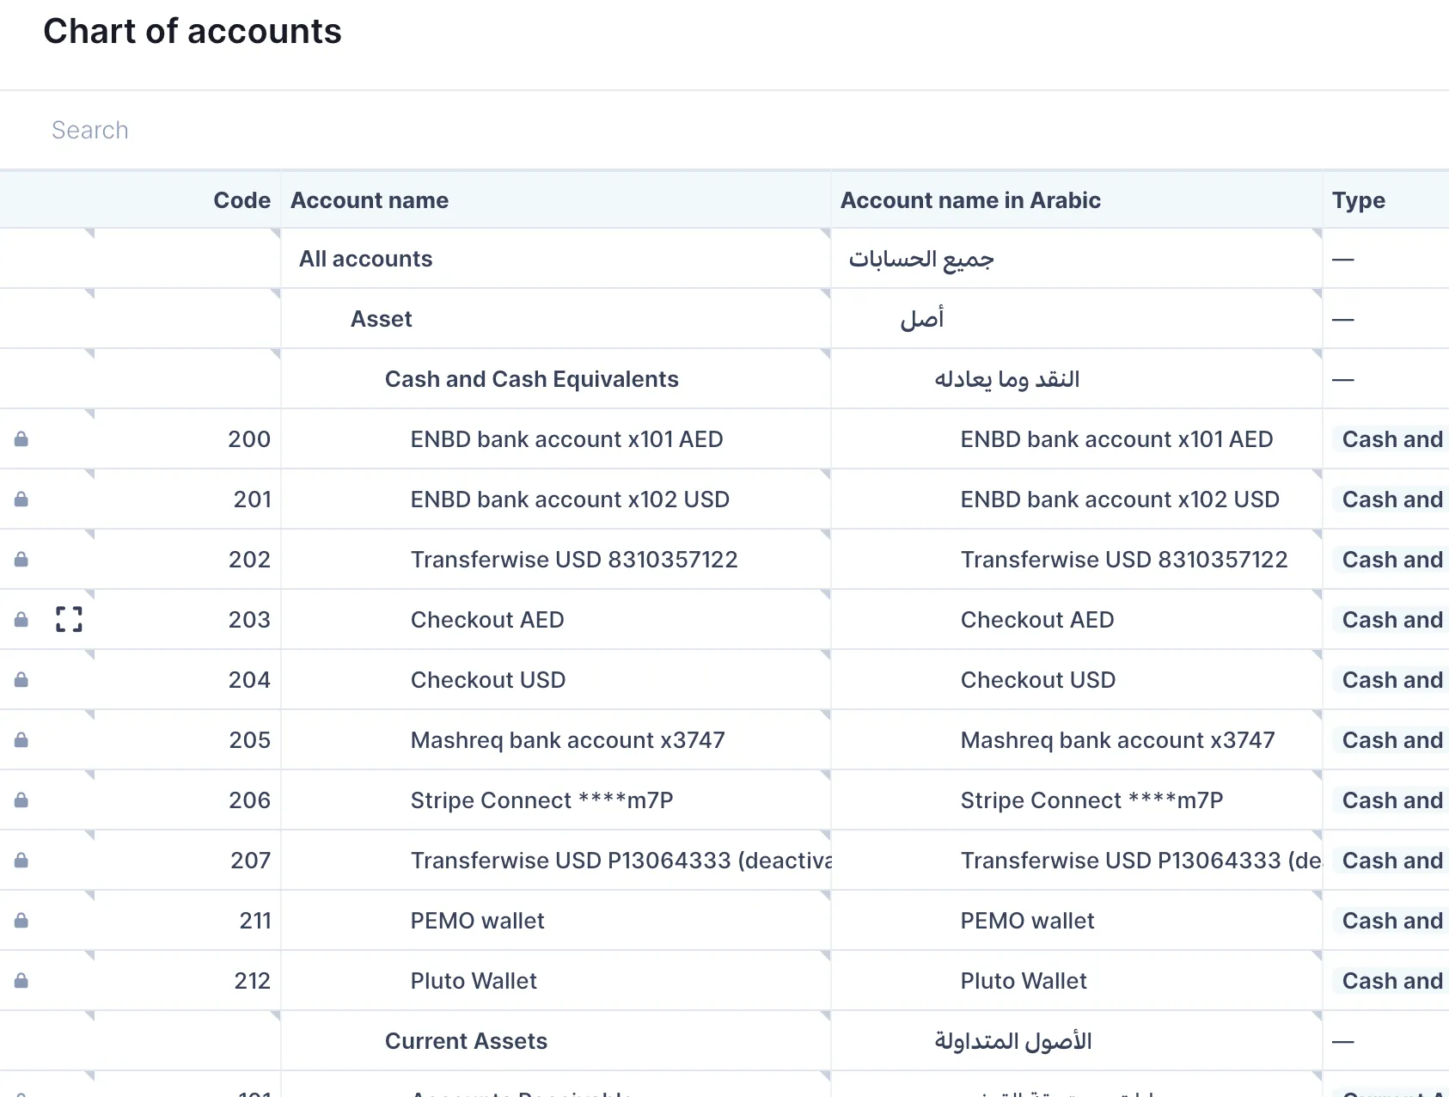This screenshot has height=1097, width=1449.
Task: Toggle the lock on the Stripe Connect row
Action: click(x=20, y=800)
